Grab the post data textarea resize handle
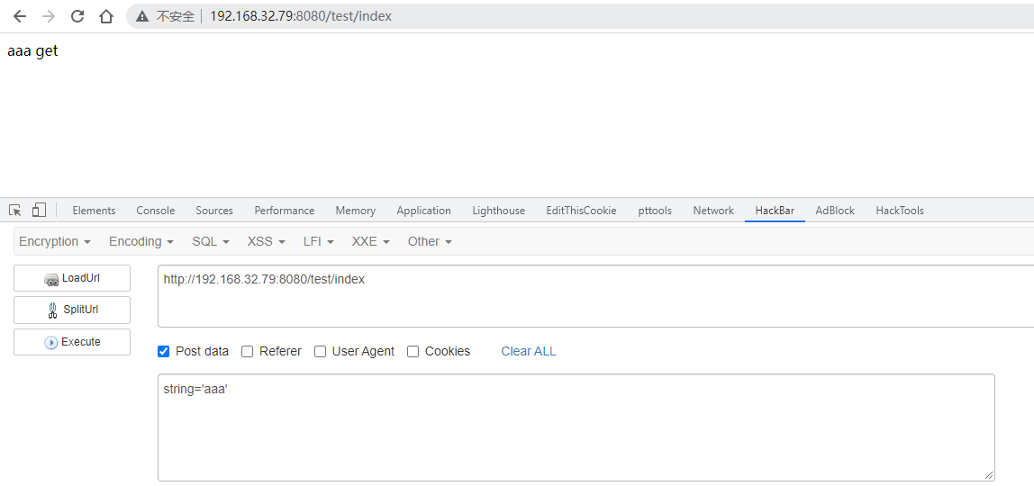Screen dimensions: 1034x486 pyautogui.click(x=989, y=475)
